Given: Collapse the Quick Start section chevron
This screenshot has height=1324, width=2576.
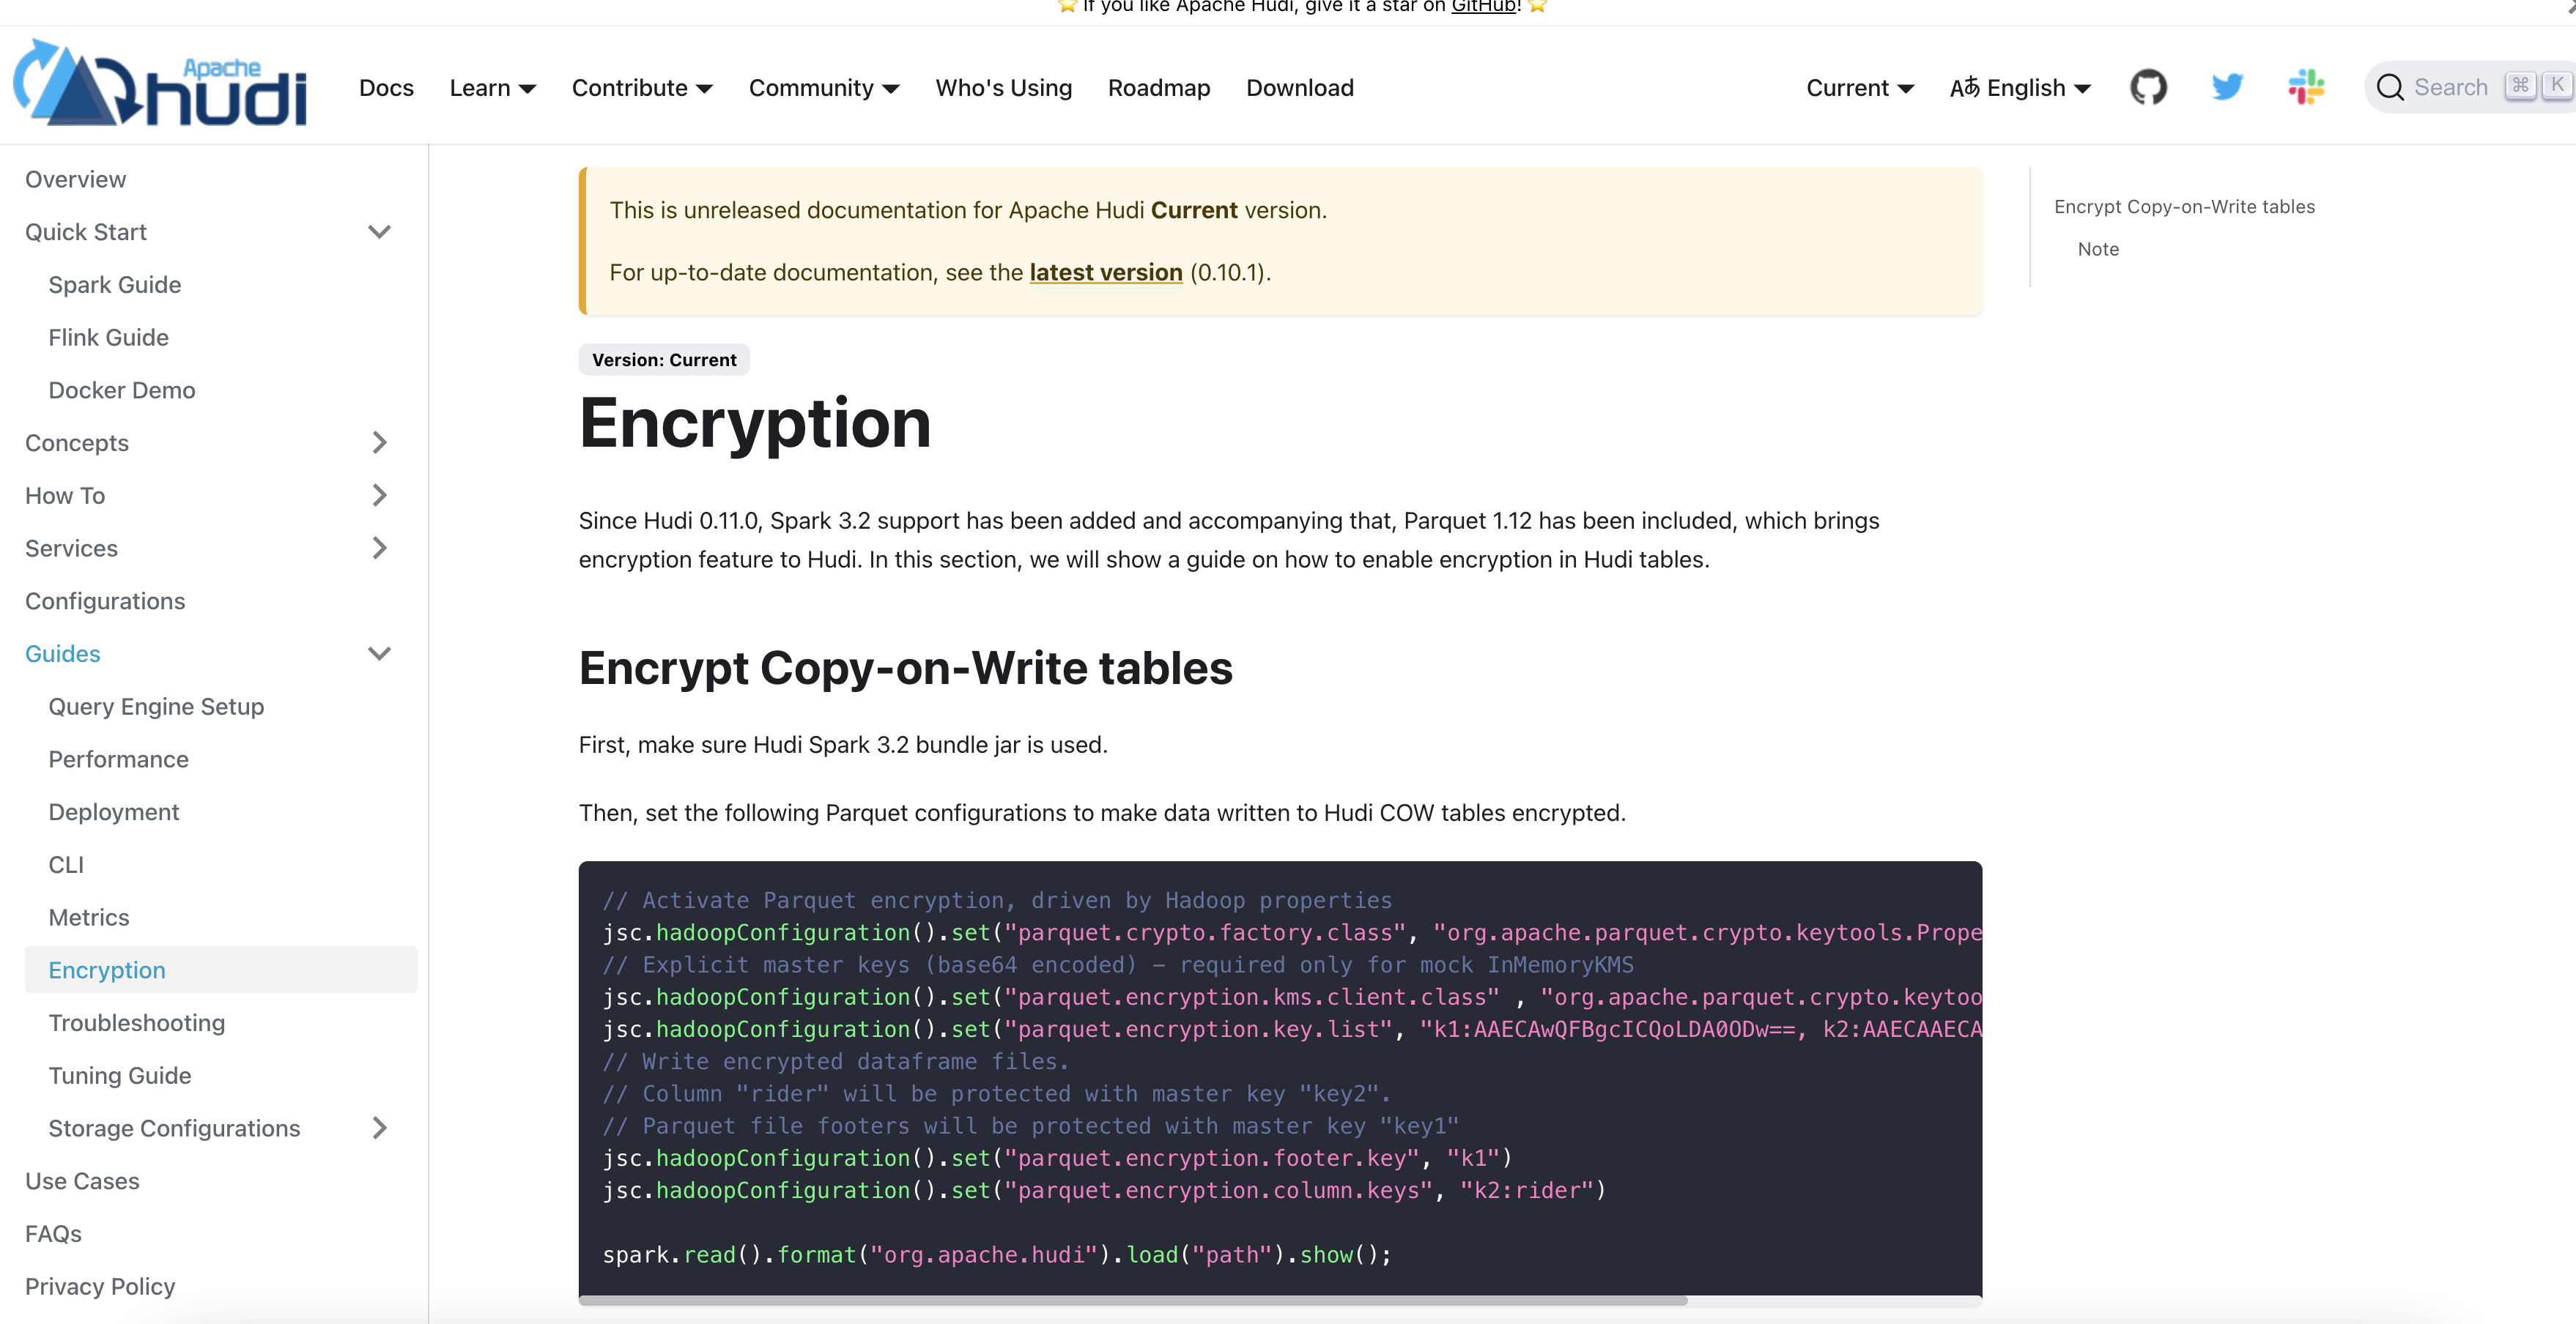Looking at the screenshot, I should pyautogui.click(x=379, y=232).
